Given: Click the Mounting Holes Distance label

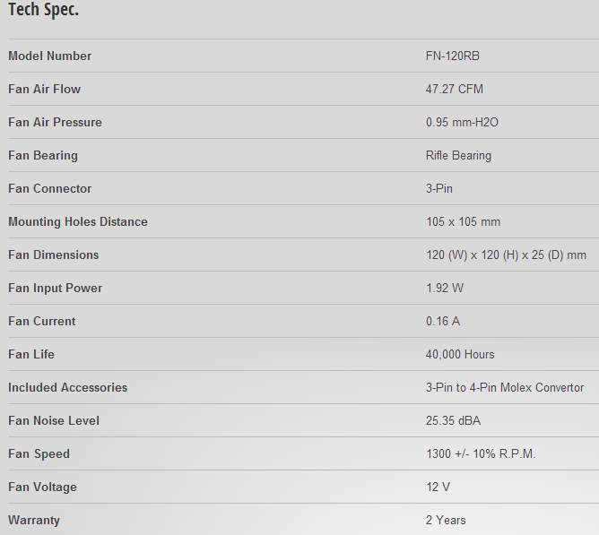Looking at the screenshot, I should [x=78, y=222].
